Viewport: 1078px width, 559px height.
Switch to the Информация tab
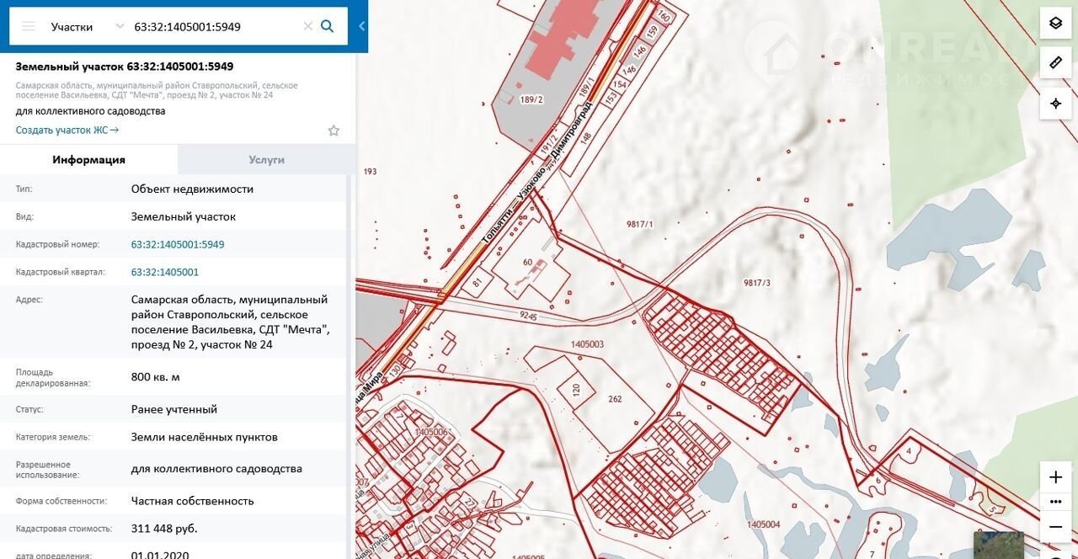[x=88, y=160]
